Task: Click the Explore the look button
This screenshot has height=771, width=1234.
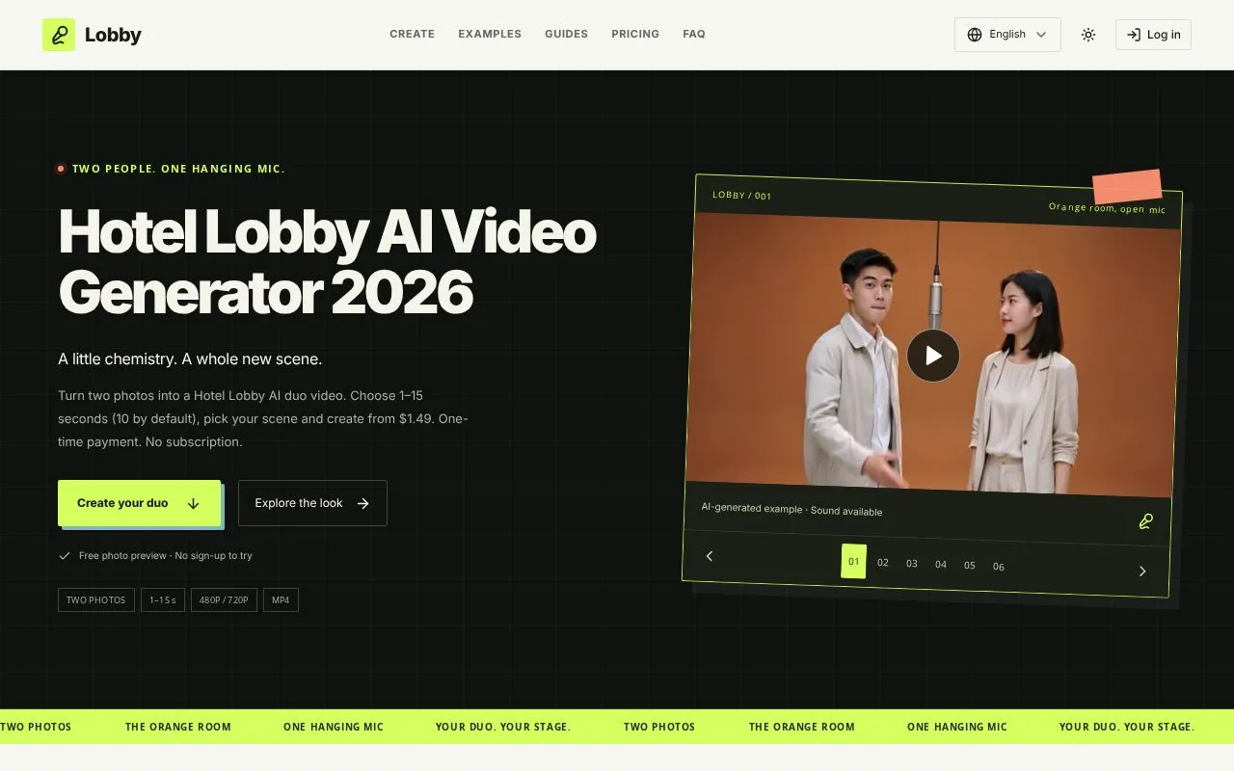Action: coord(312,503)
